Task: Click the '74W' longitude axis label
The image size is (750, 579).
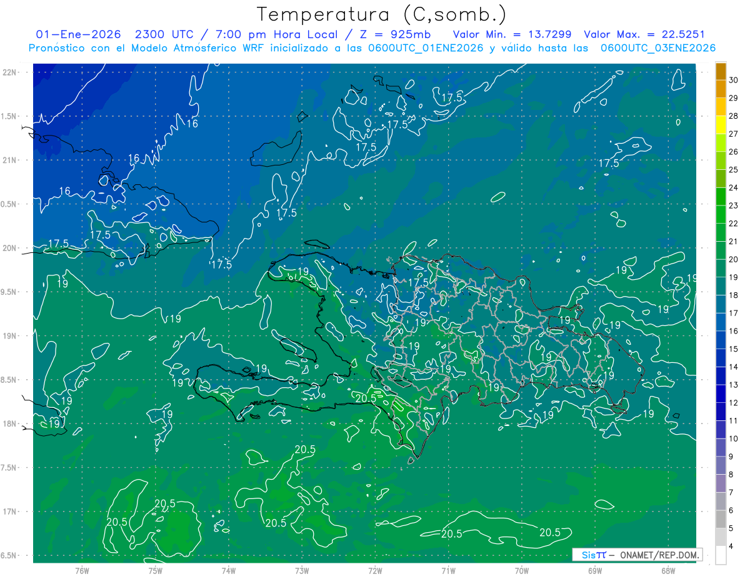Action: [x=229, y=571]
